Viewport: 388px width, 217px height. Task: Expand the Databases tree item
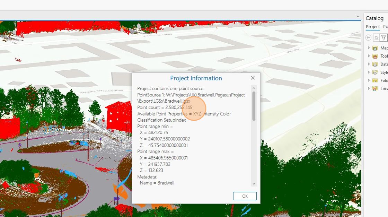tap(369, 64)
